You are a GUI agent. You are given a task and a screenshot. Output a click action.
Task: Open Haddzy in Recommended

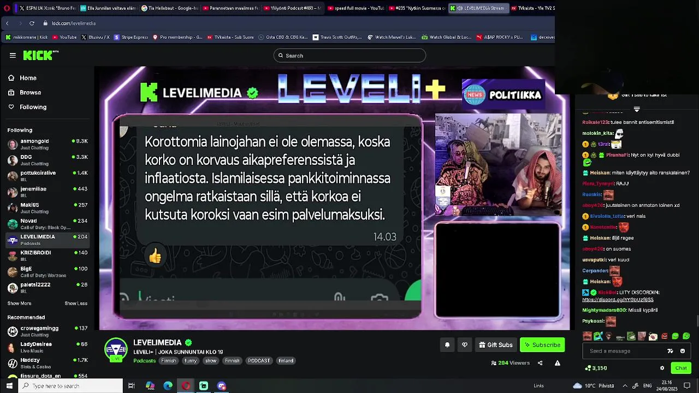pos(48,363)
